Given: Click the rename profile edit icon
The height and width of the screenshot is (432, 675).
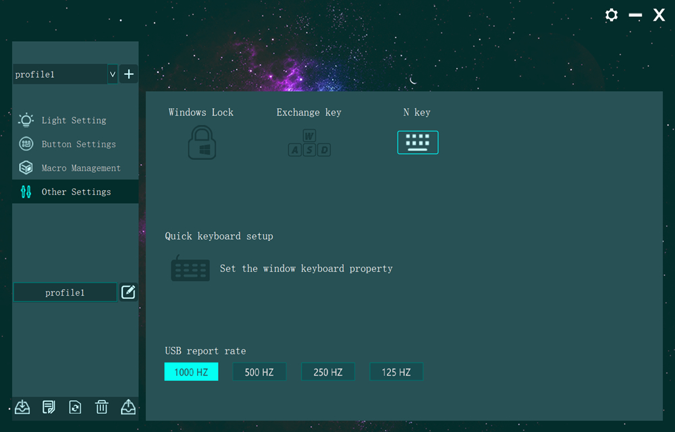Looking at the screenshot, I should point(128,292).
